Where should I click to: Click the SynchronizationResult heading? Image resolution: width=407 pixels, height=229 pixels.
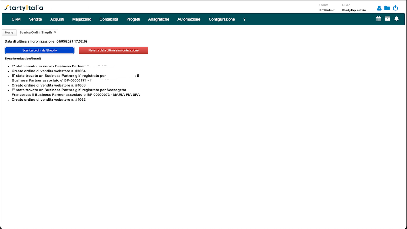[x=23, y=59]
